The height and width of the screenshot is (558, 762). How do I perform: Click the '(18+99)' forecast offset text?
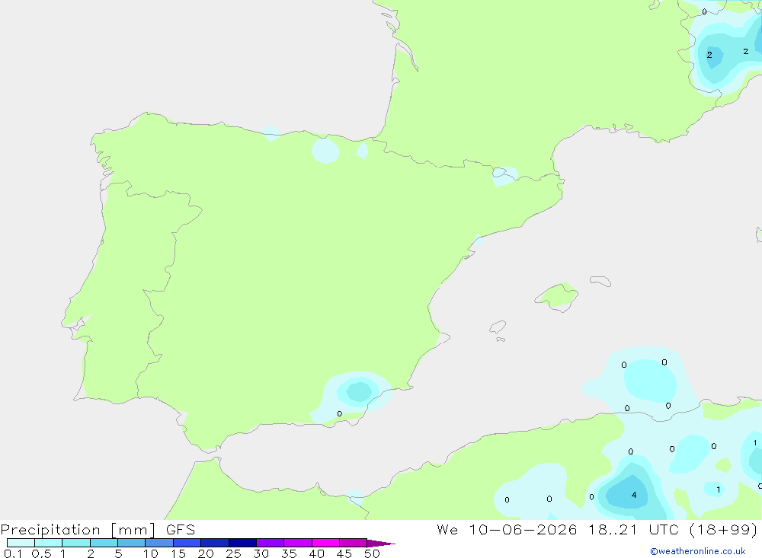[x=724, y=529]
